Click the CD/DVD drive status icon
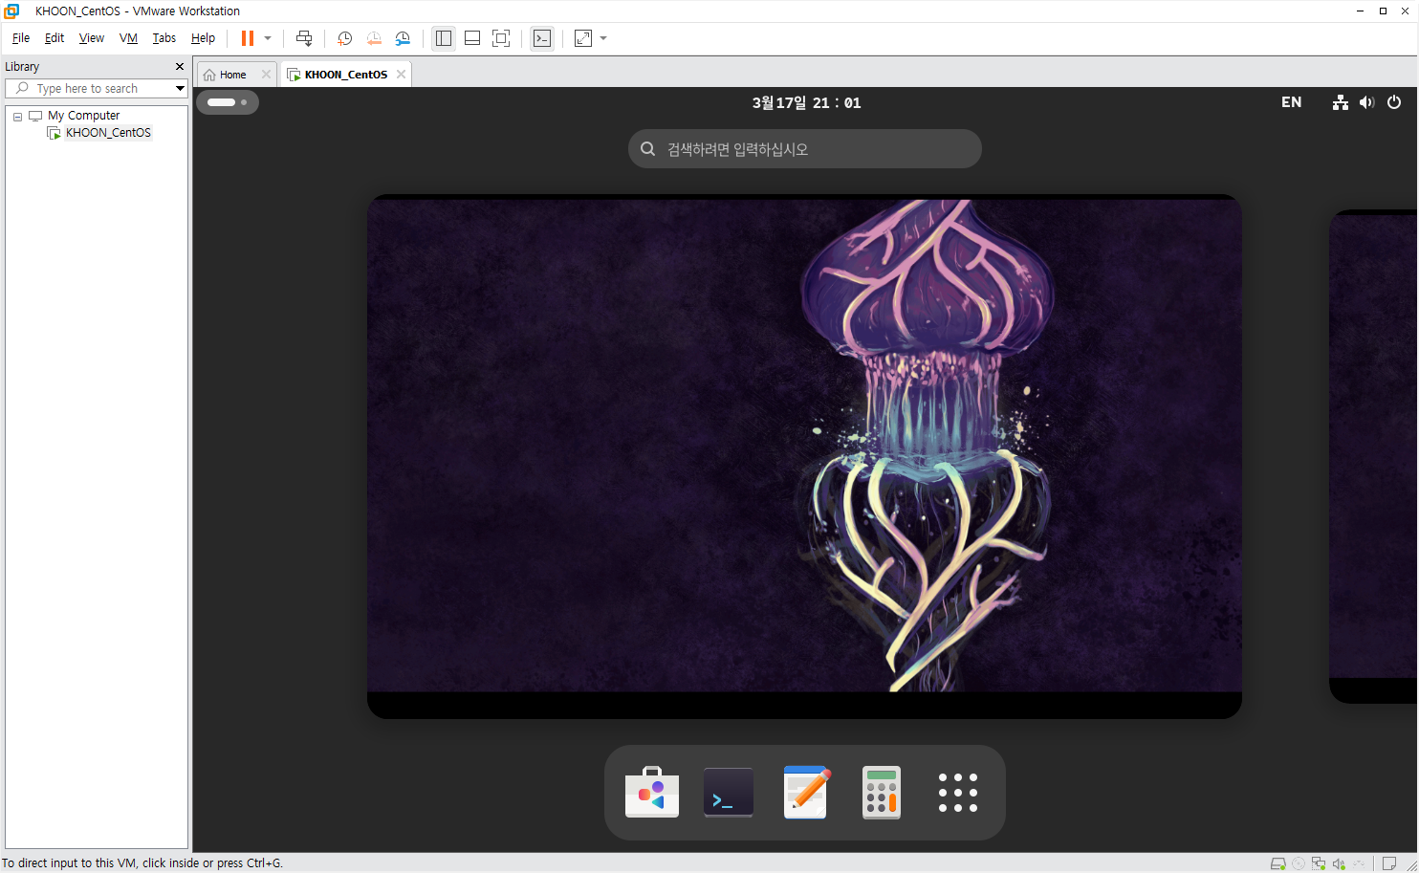This screenshot has width=1419, height=873. [x=1299, y=863]
